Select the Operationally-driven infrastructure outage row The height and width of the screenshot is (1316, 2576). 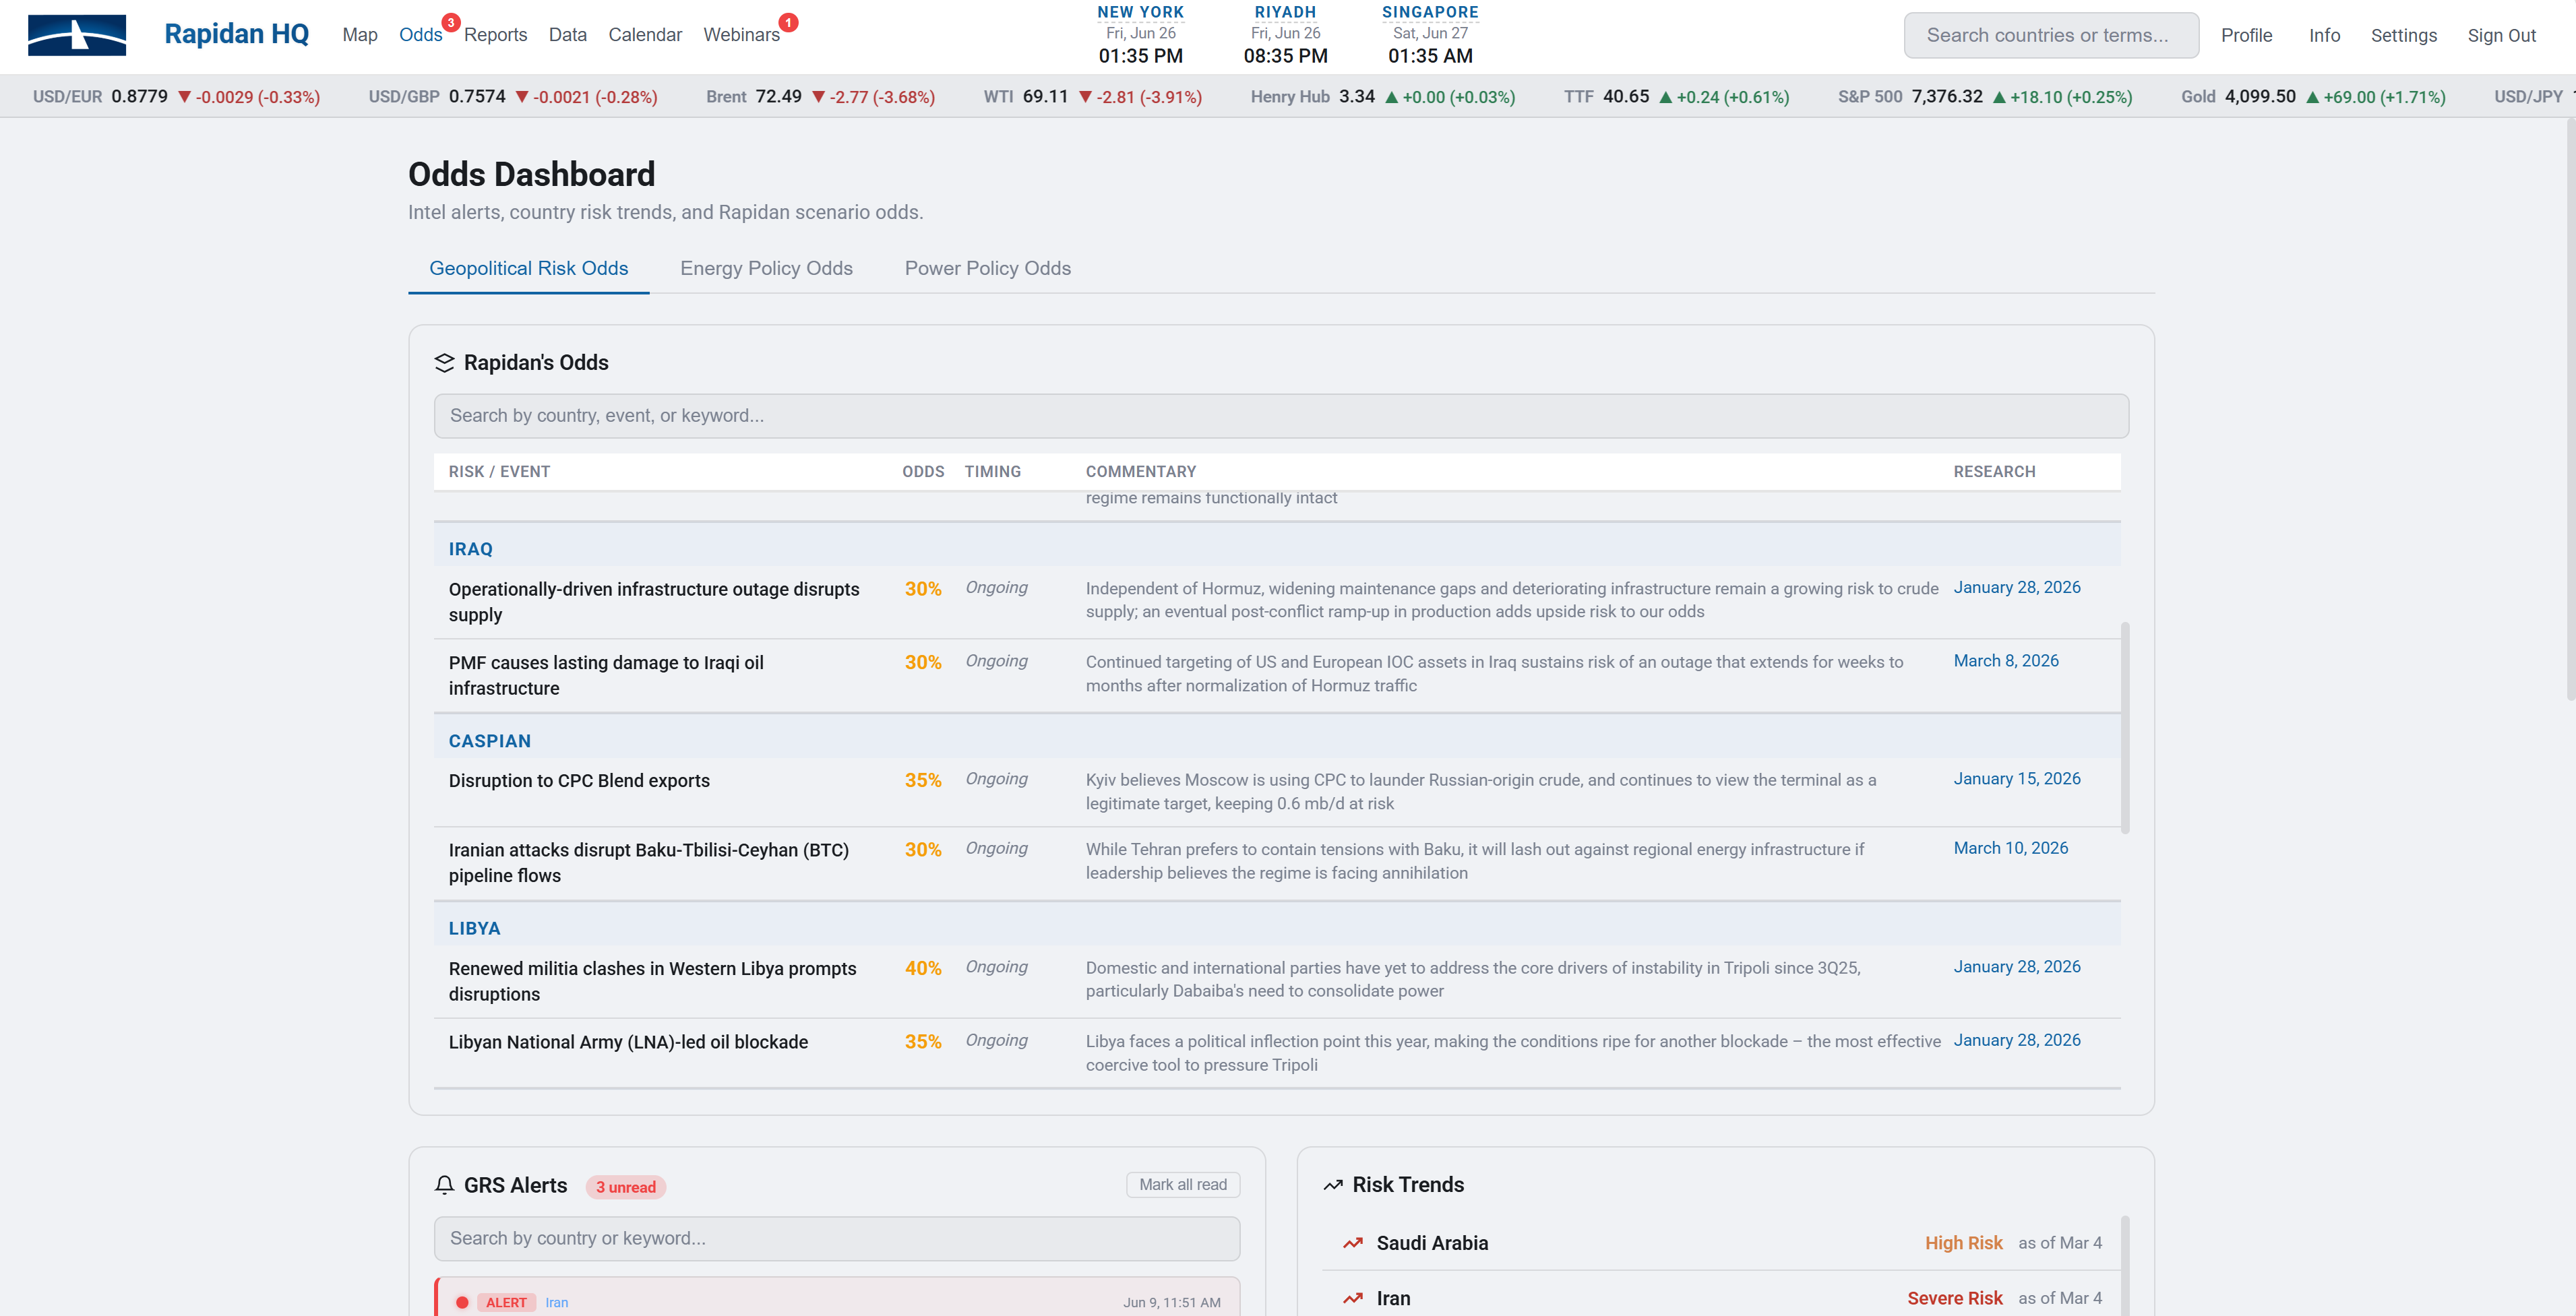(x=1277, y=602)
